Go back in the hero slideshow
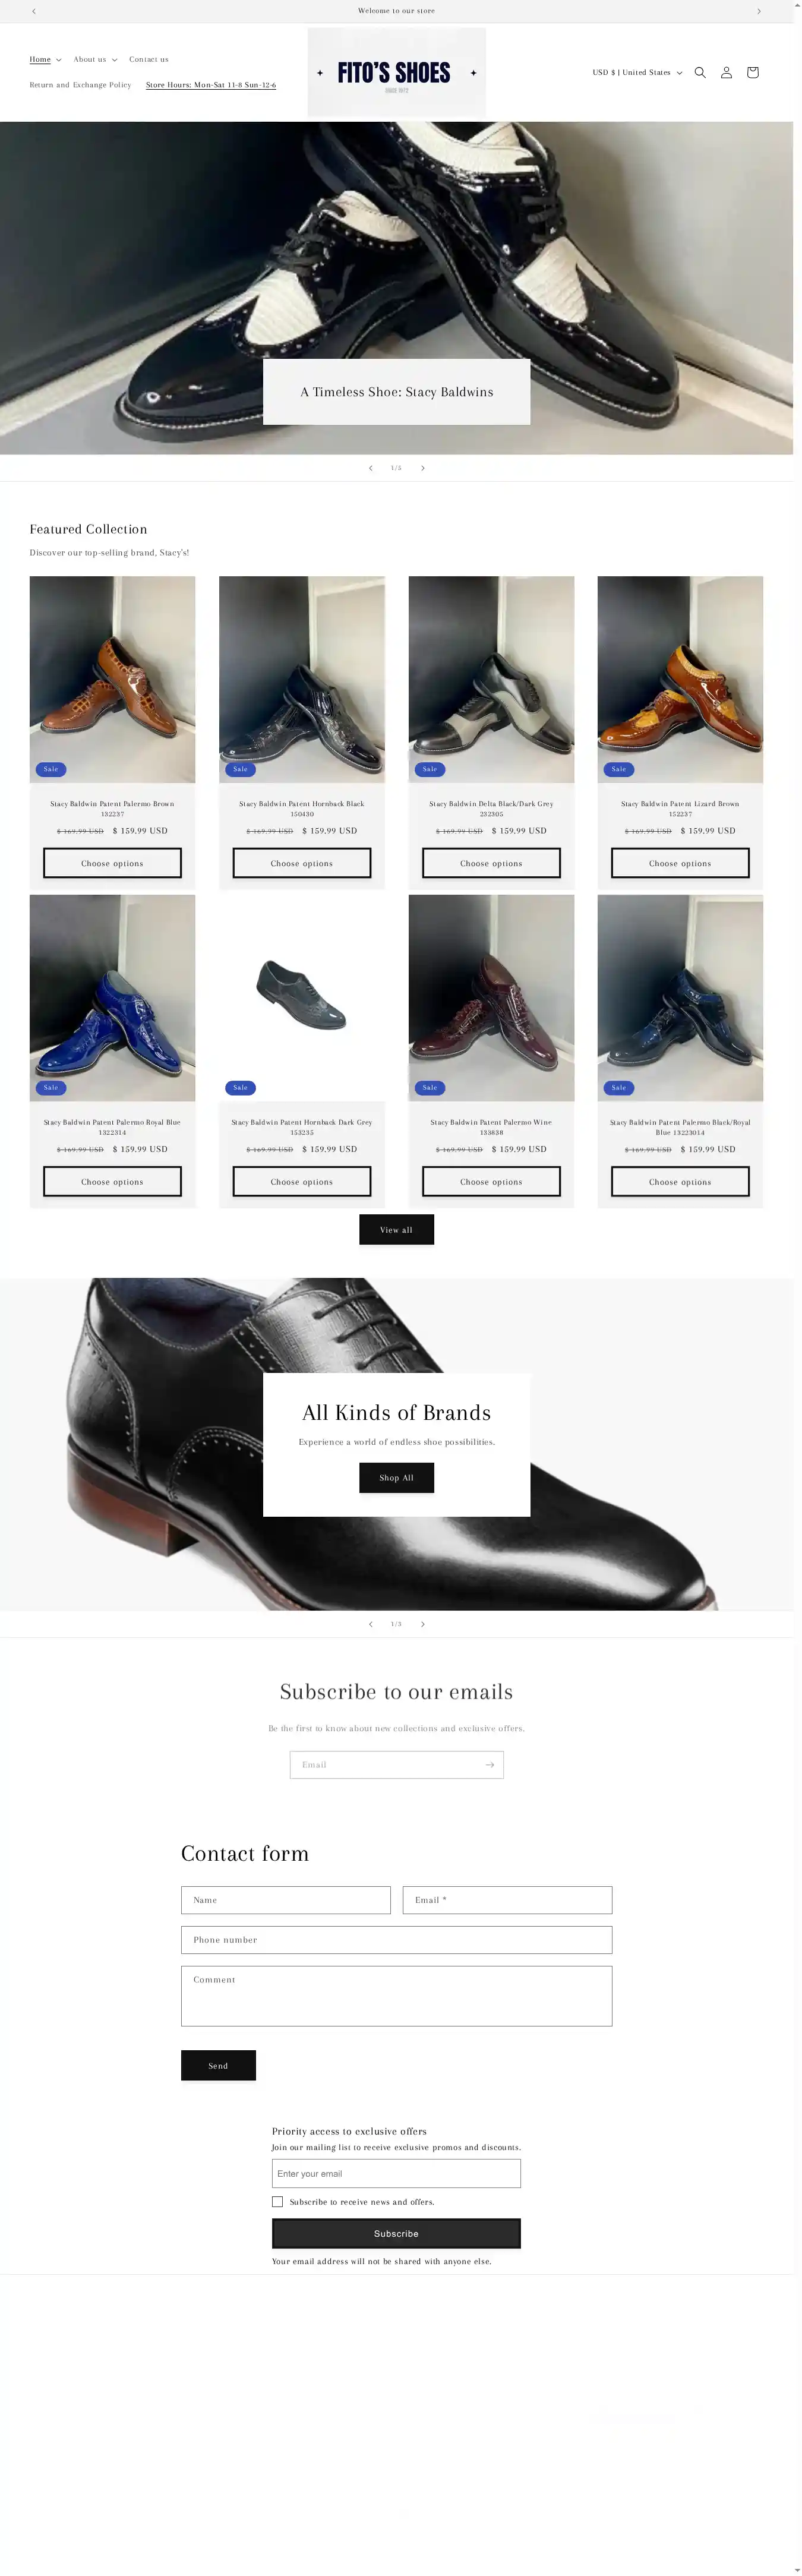Viewport: 802px width, 2576px height. point(371,468)
